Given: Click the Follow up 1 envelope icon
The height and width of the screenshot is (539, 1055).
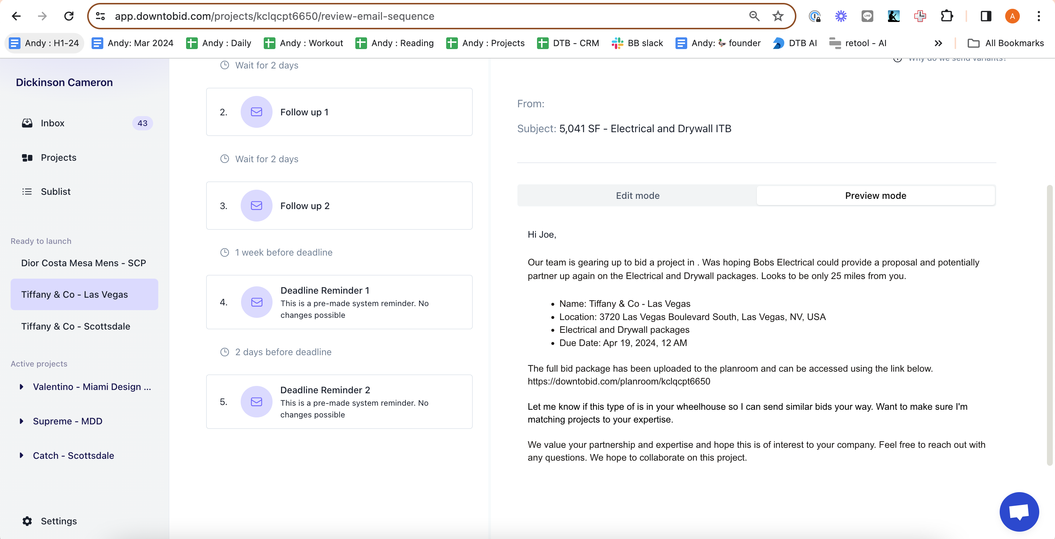Looking at the screenshot, I should pyautogui.click(x=256, y=112).
